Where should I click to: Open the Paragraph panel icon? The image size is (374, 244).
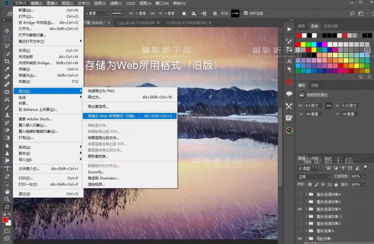289,70
